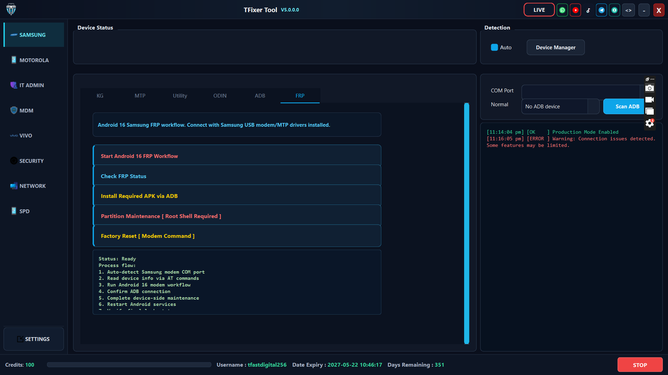Screen dimensions: 668x375
Task: Run Partition Maintenance Root Shell Required
Action: 237,216
